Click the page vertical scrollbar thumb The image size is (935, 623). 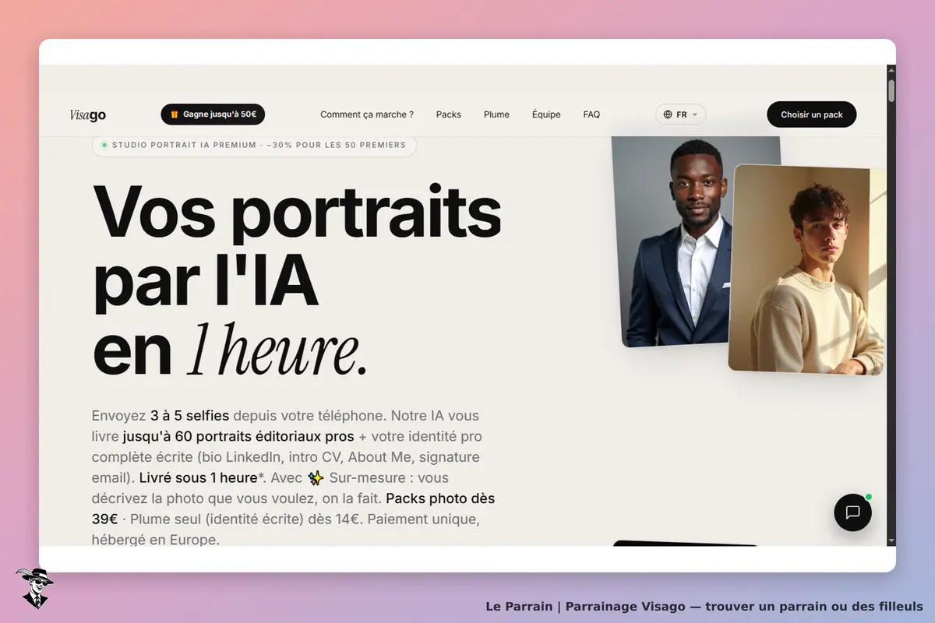(891, 90)
